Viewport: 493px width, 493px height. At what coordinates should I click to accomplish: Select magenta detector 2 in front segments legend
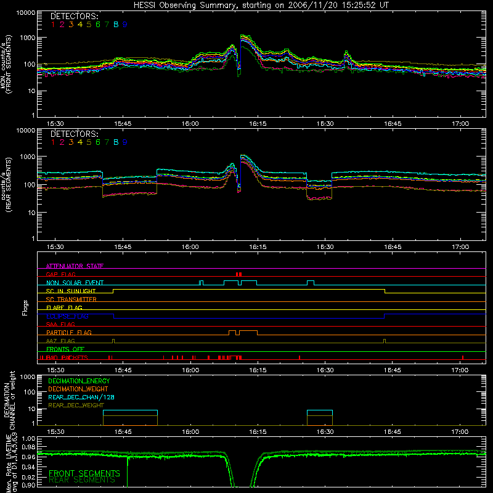pos(62,25)
